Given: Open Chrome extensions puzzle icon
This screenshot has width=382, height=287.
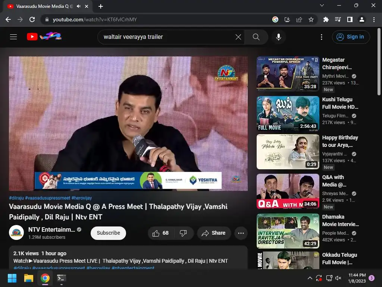Looking at the screenshot, I should click(326, 19).
